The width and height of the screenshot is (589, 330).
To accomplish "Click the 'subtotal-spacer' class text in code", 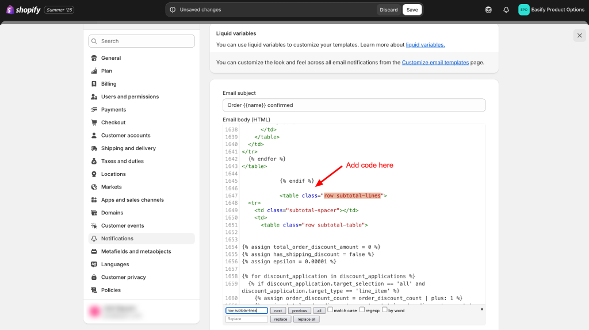I will pos(312,210).
